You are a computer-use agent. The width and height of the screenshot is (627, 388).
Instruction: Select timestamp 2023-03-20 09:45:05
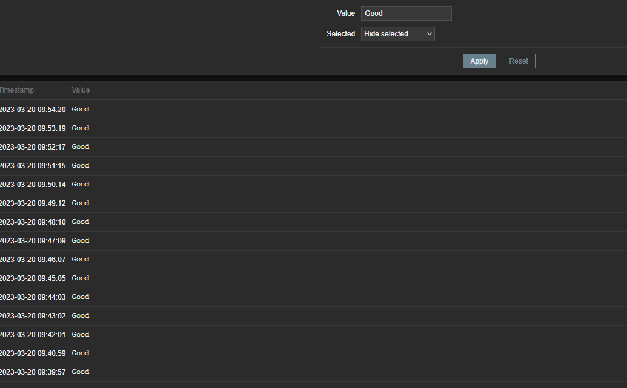tap(33, 278)
